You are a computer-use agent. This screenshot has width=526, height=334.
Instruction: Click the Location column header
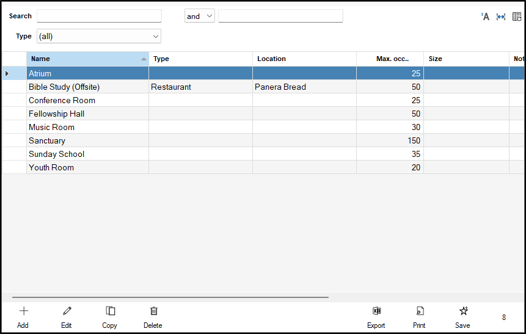click(304, 59)
